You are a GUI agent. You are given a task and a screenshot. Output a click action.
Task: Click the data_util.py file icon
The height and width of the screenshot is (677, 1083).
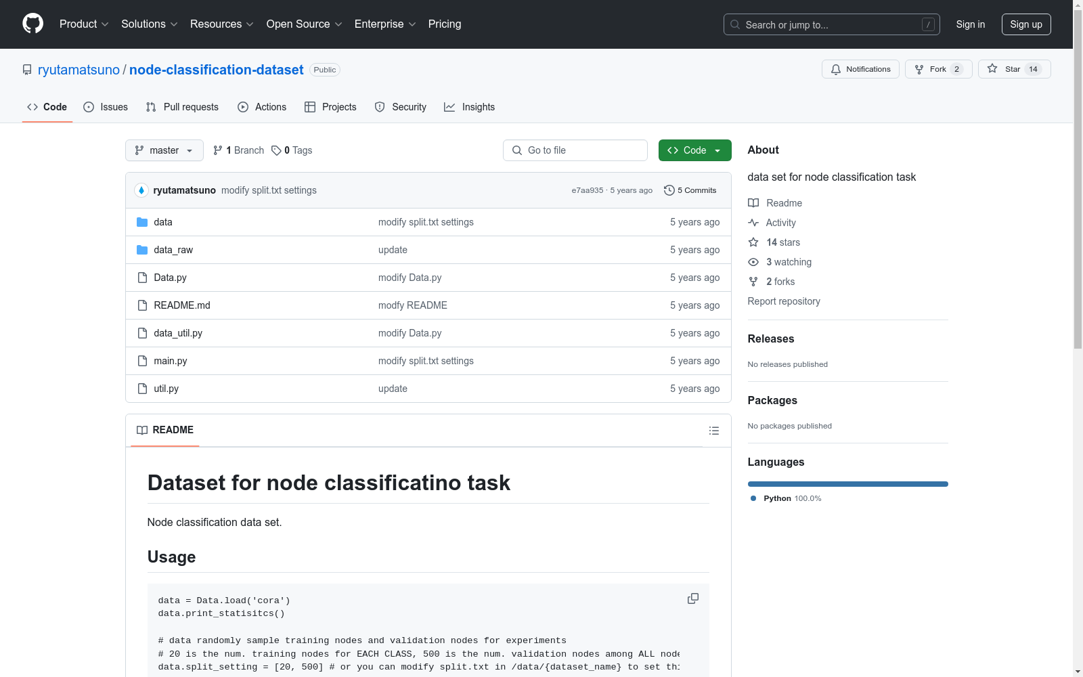coord(142,333)
